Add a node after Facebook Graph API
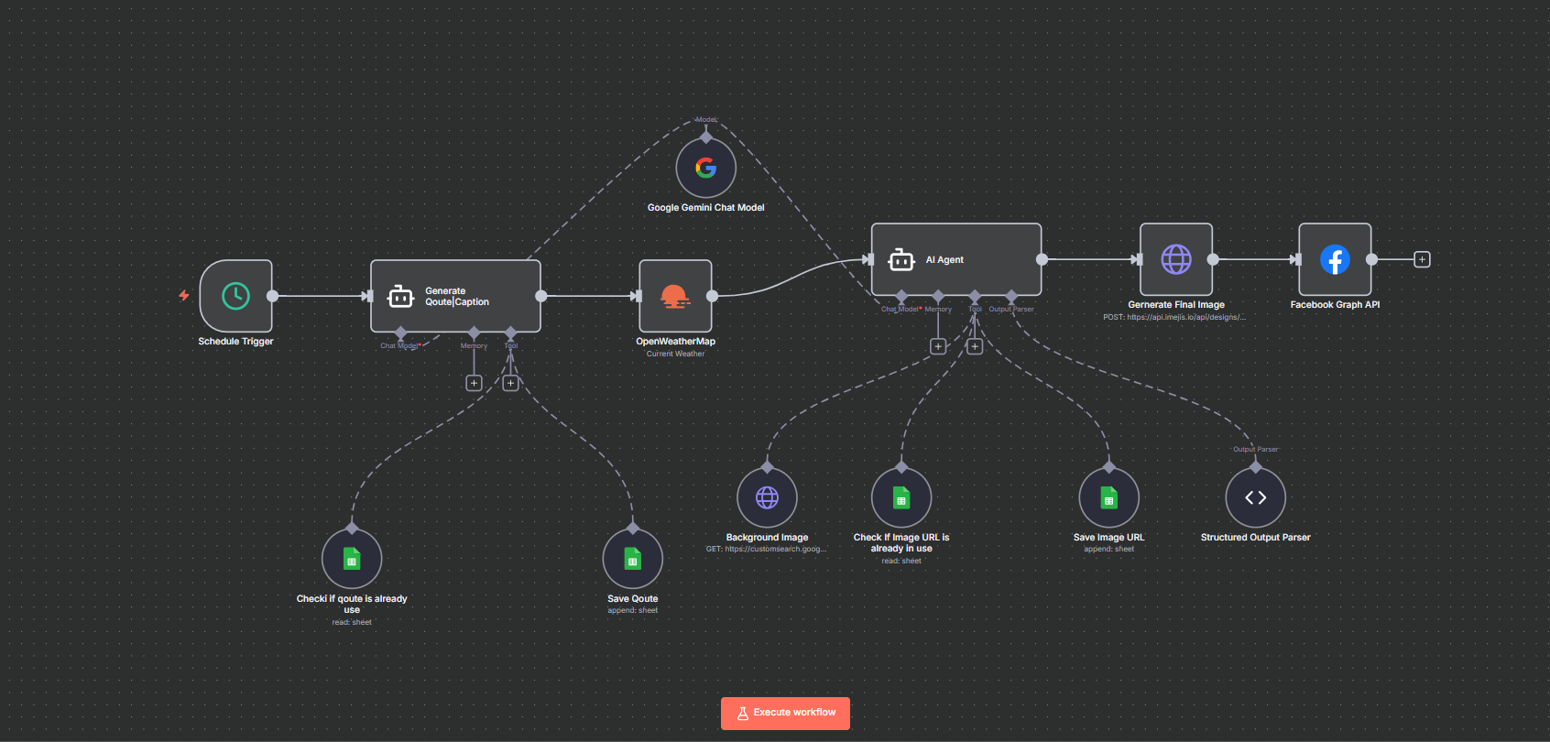The height and width of the screenshot is (742, 1550). [x=1422, y=260]
